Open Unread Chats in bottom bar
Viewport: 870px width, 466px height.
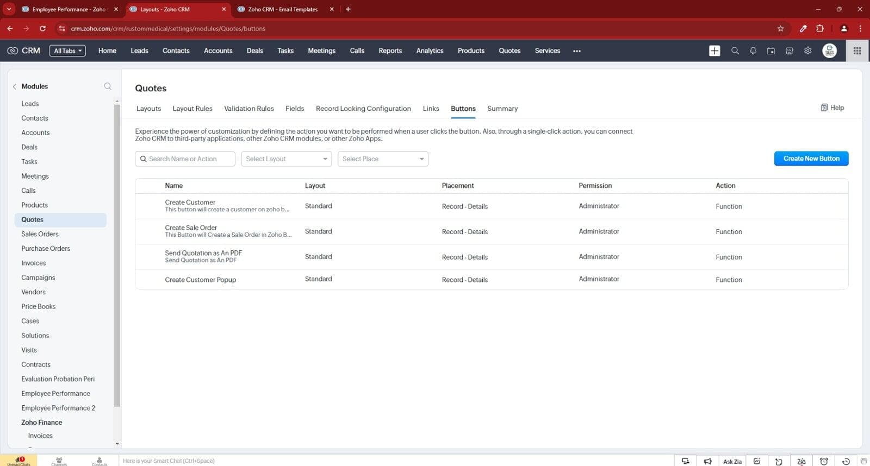click(x=18, y=461)
